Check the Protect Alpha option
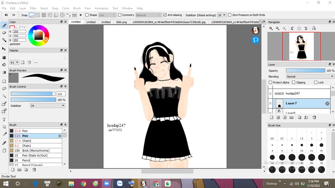Image resolution: width=335 pixels, height=188 pixels. point(271,83)
